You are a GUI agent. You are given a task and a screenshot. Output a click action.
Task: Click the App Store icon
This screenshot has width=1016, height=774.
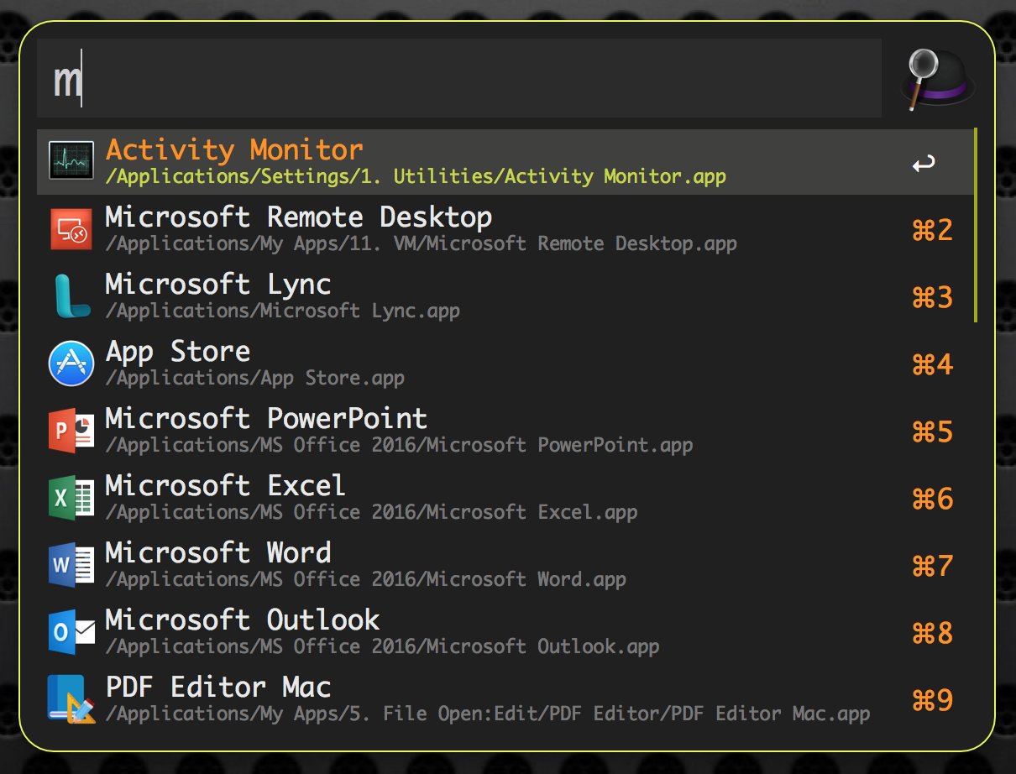click(x=71, y=363)
